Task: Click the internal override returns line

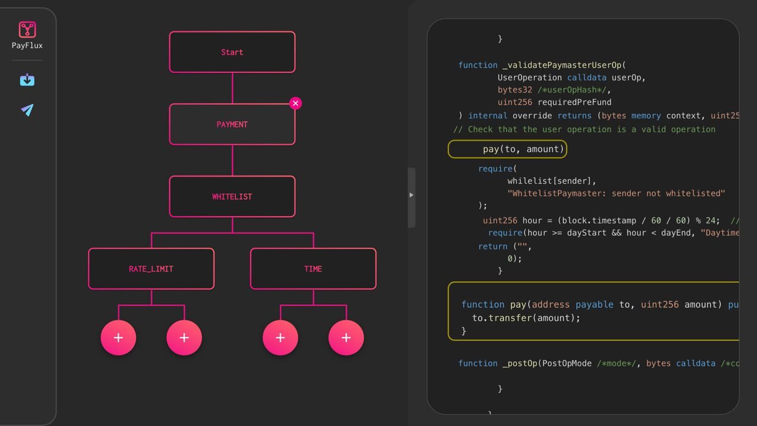Action: click(x=599, y=116)
